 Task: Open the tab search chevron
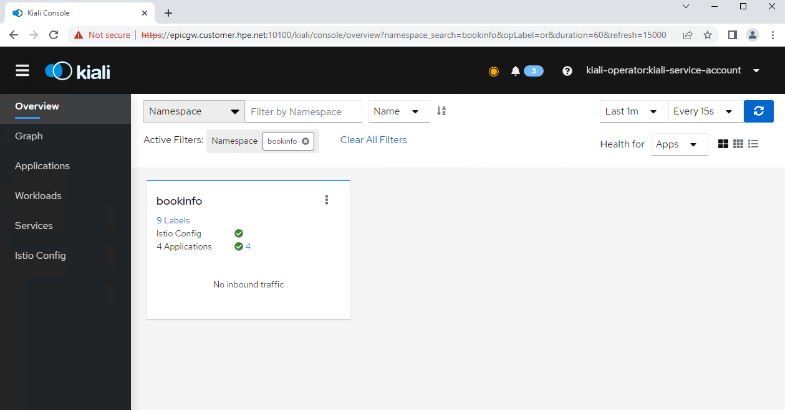coord(686,6)
